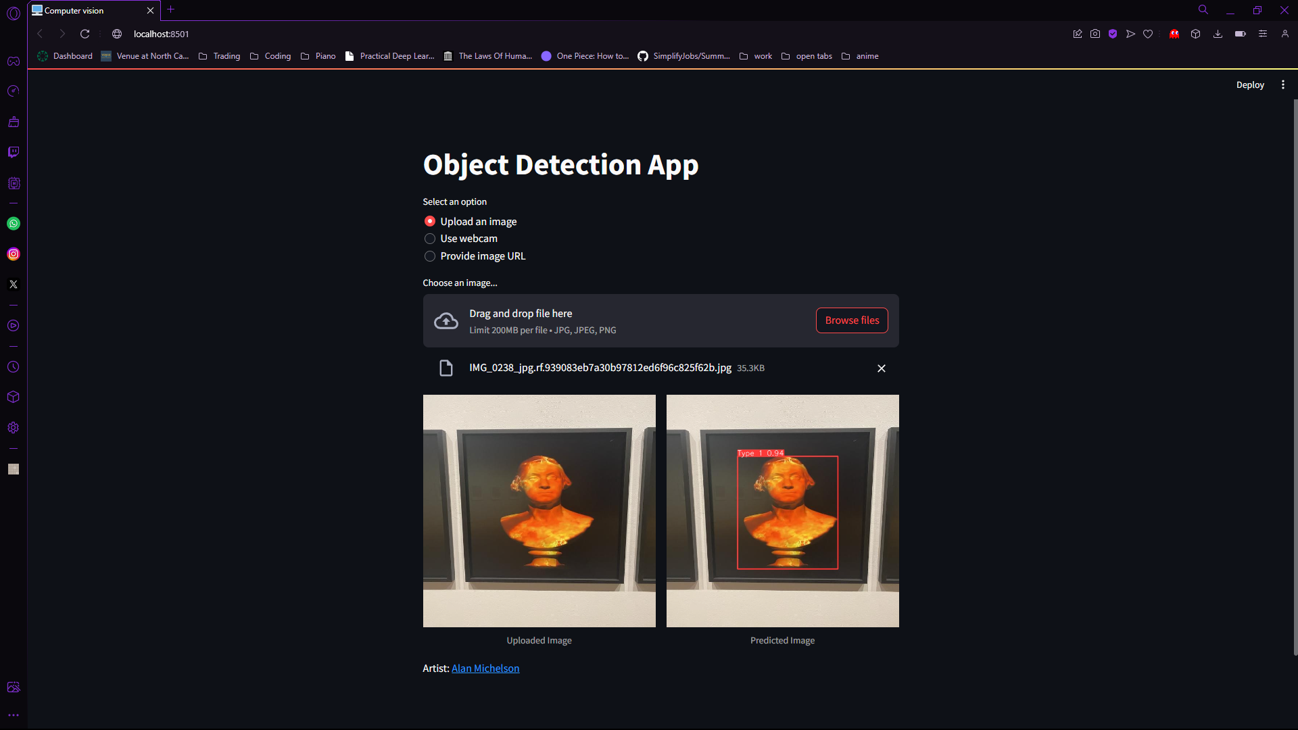Screen dimensions: 1298x730
Task: Open the X (Twitter) sidebar icon
Action: coord(14,285)
